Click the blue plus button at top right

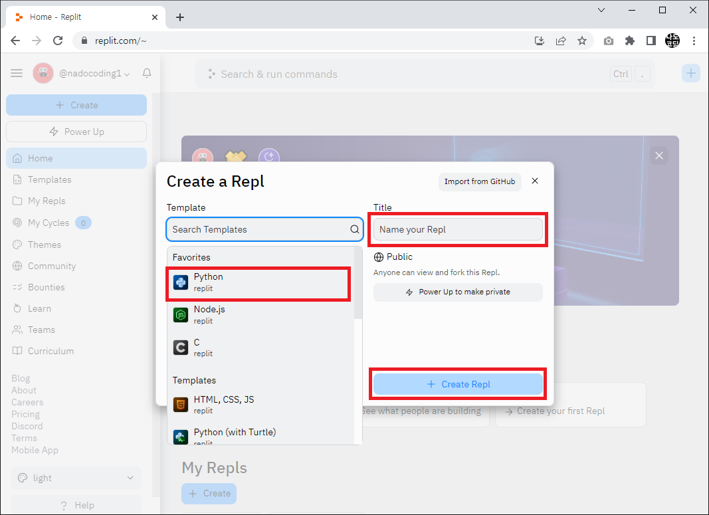(x=690, y=73)
